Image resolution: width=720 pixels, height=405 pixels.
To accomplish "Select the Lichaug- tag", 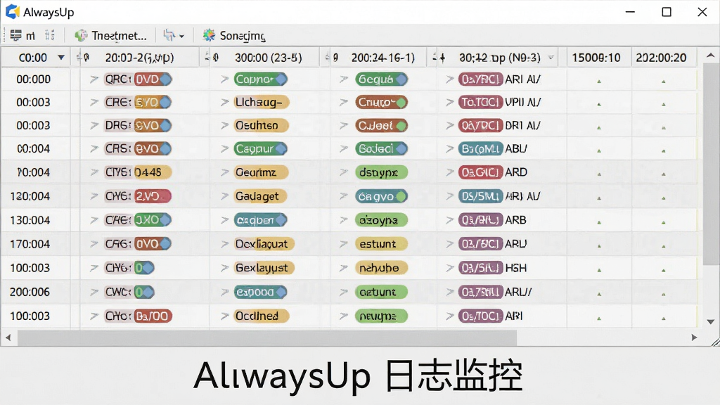I will [x=262, y=102].
